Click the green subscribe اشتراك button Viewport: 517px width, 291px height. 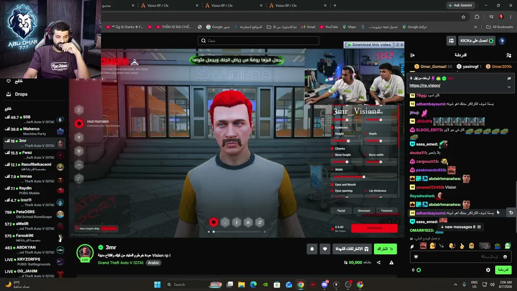tap(385, 249)
